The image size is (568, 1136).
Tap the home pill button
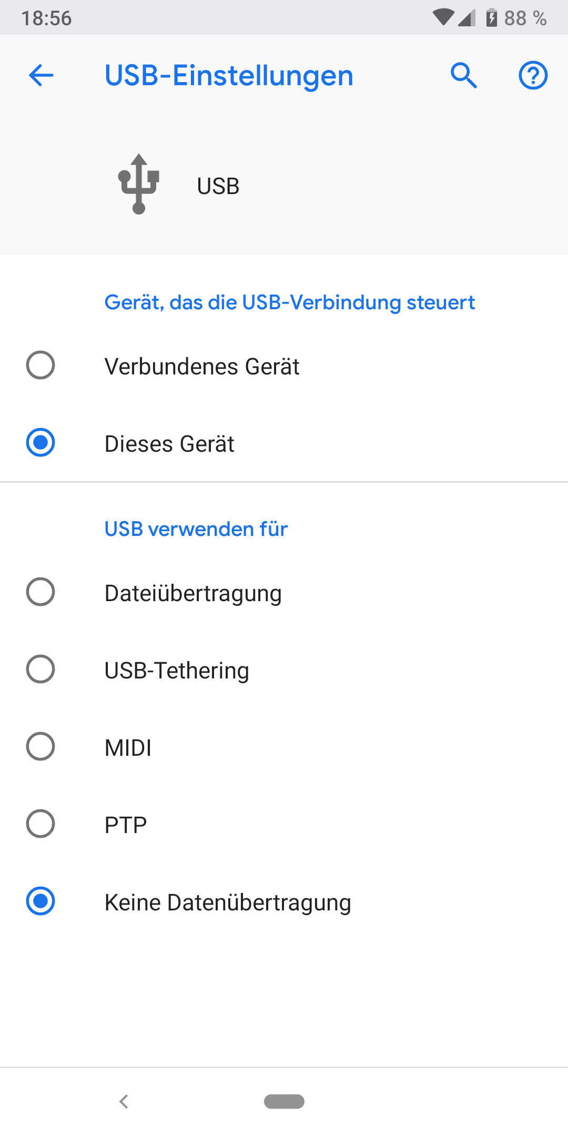pos(284,1101)
